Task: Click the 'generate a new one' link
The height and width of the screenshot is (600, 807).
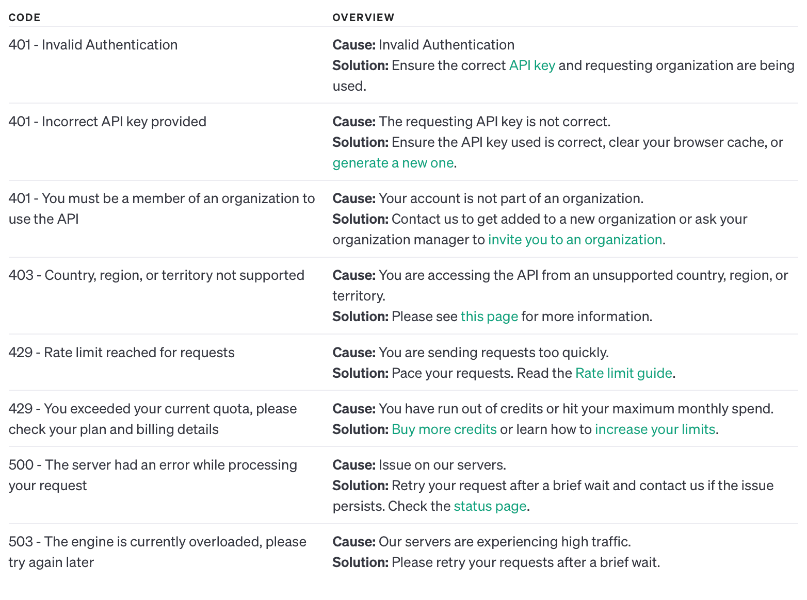Action: point(393,163)
